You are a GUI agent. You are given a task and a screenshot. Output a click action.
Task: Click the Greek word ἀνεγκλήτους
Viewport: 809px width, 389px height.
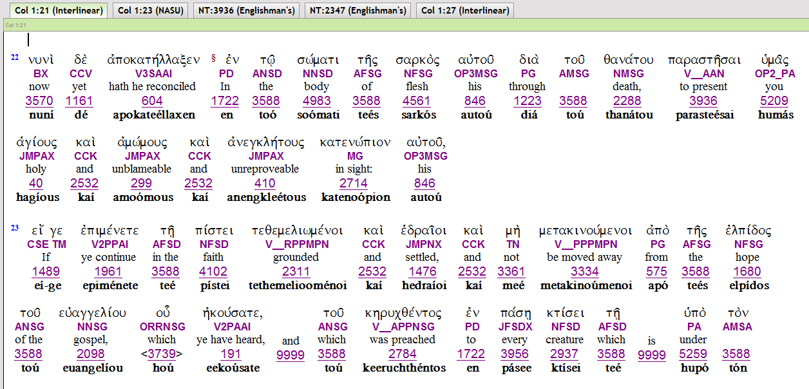click(x=265, y=142)
